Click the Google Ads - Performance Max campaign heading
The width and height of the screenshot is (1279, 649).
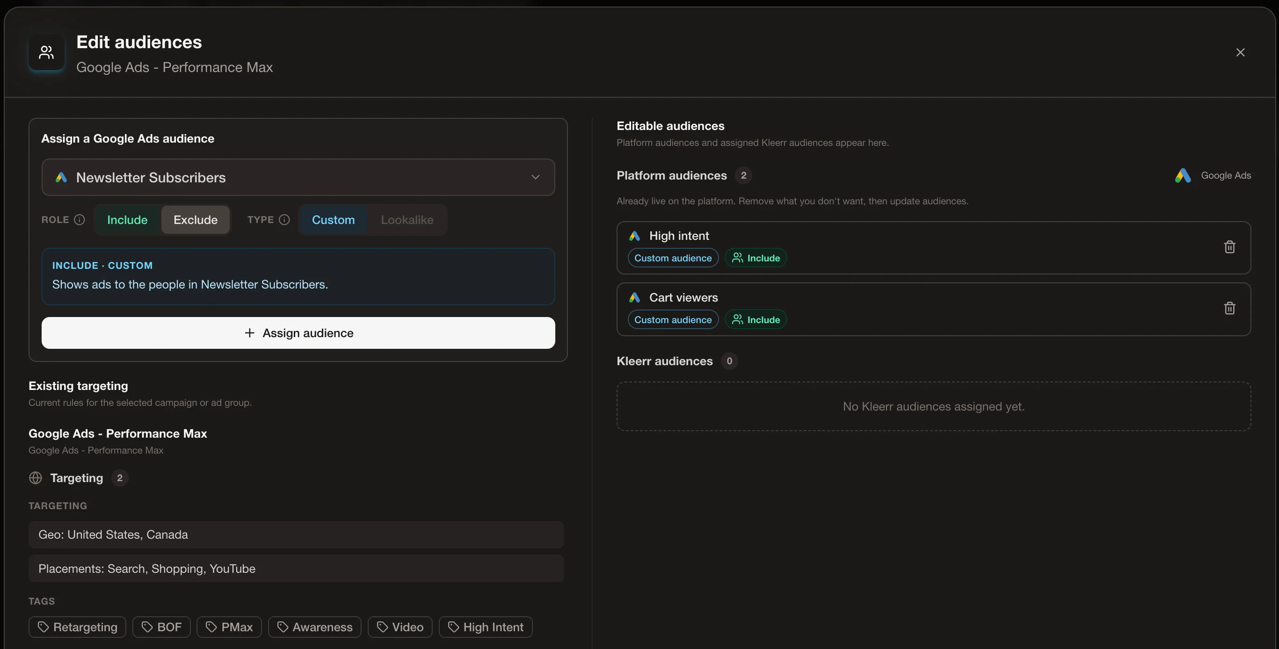pyautogui.click(x=118, y=433)
